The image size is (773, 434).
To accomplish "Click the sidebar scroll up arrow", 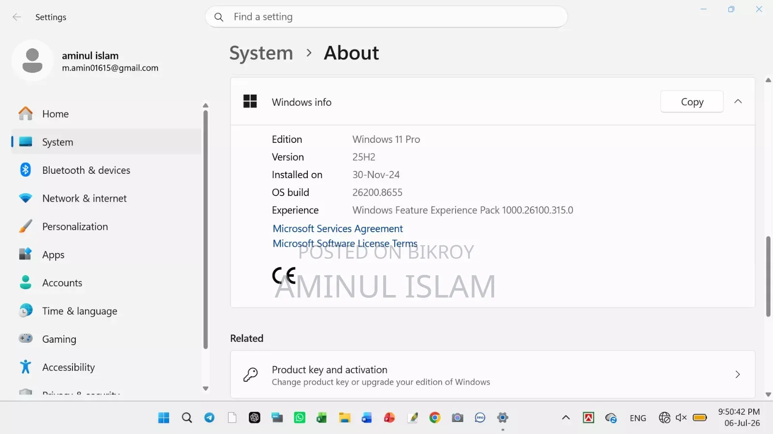I will [x=205, y=105].
